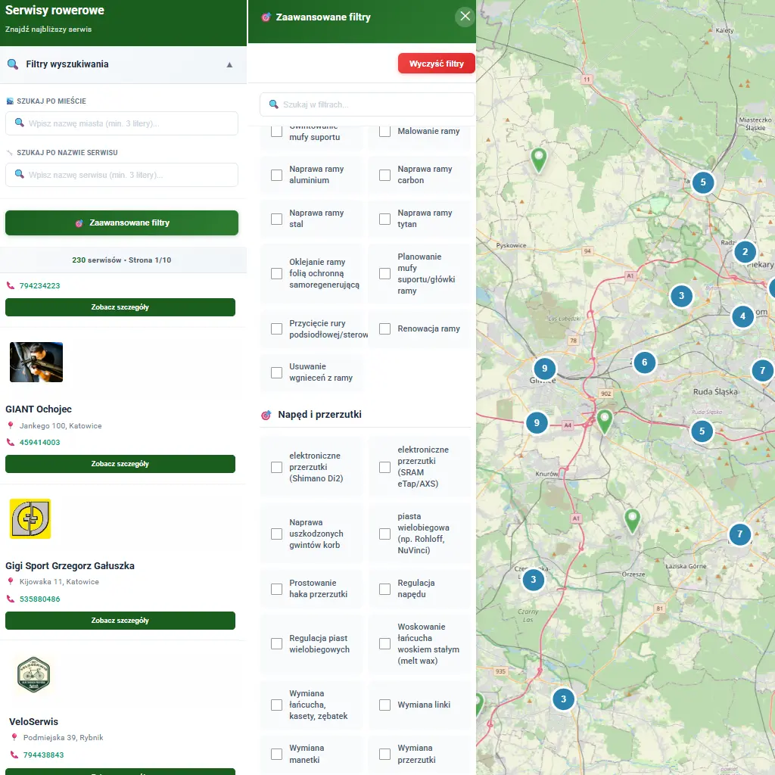
Task: Click Wyczyść filtry button
Action: (x=437, y=64)
